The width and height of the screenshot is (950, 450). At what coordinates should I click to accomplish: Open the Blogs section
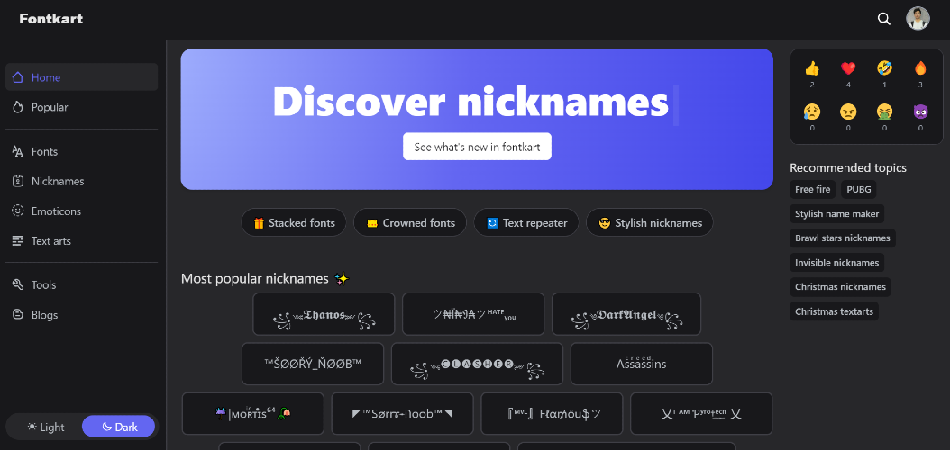pyautogui.click(x=82, y=314)
